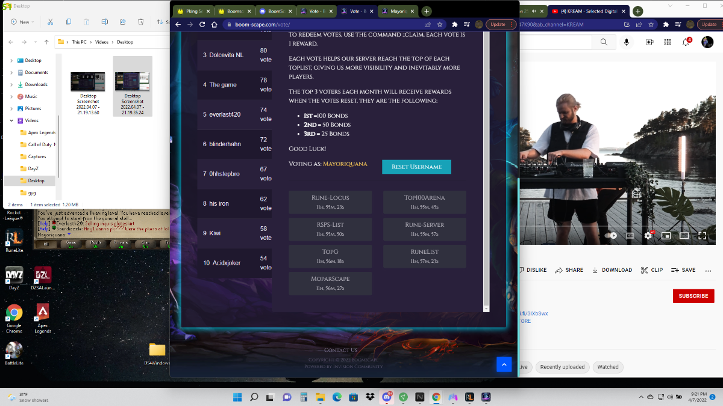The width and height of the screenshot is (723, 406).
Task: Click Copy icon in File Explorer toolbar
Action: [x=69, y=22]
